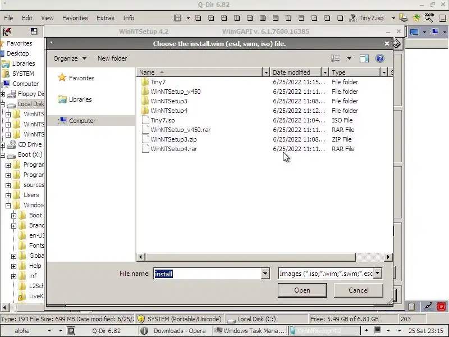Click the computer-with-monitor icon at far right
Screen dimensions: 449x337
435,31
